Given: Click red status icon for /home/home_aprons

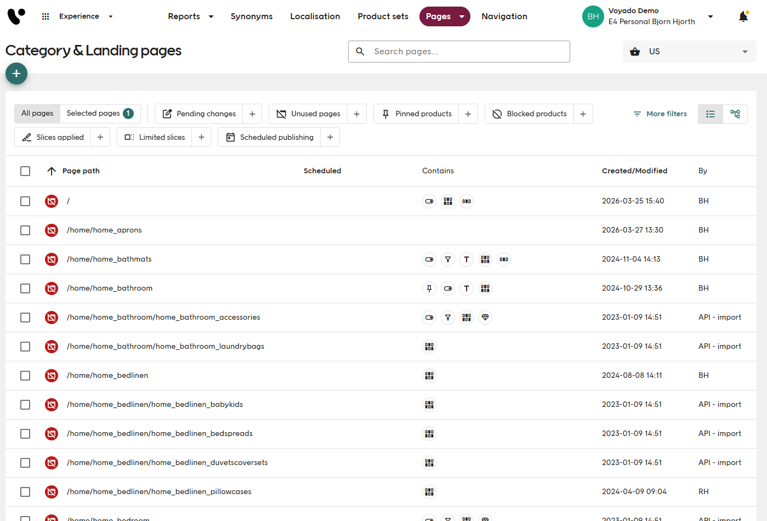Looking at the screenshot, I should 52,230.
